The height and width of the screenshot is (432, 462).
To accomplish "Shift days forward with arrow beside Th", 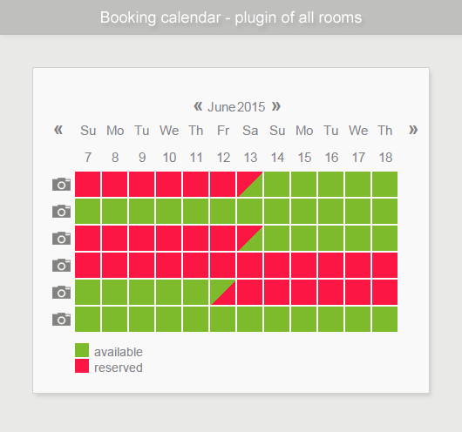I will click(x=413, y=130).
